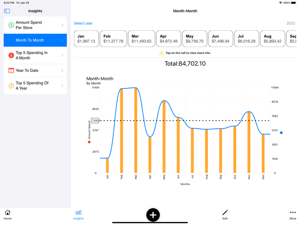
Task: Click the red Amount Spend legend dot
Action: pos(89,142)
